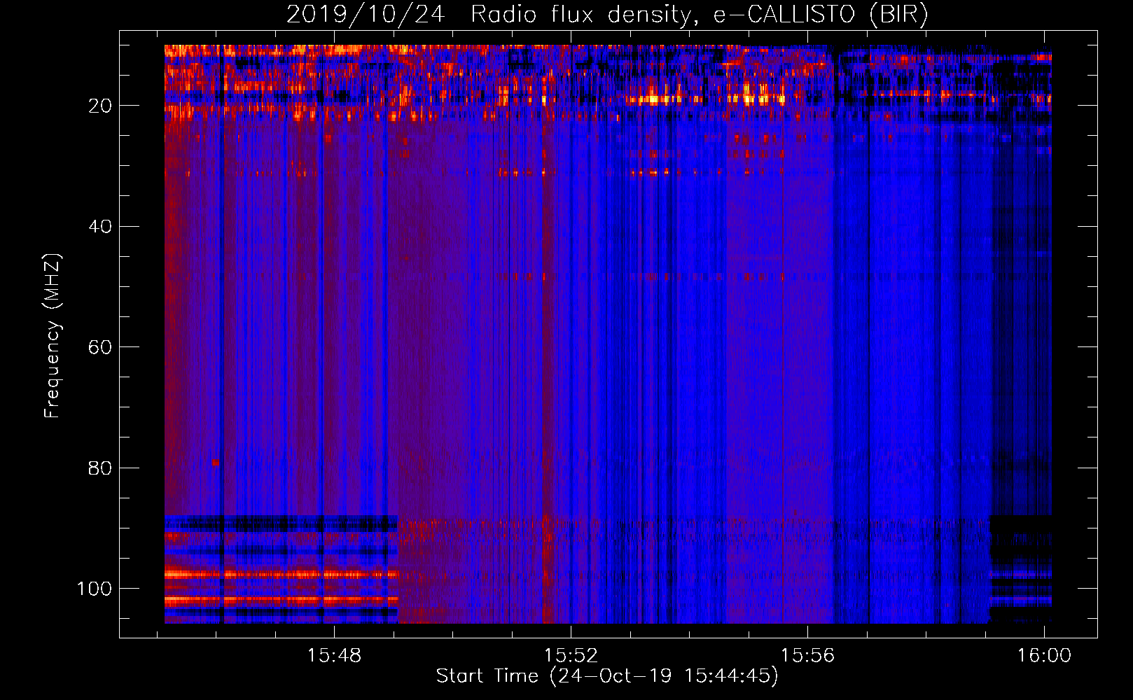Image resolution: width=1133 pixels, height=700 pixels.
Task: Click the plot title '2019/10/24 Radio flux density, e-CALLISTO (BIR)'
Action: 607,15
